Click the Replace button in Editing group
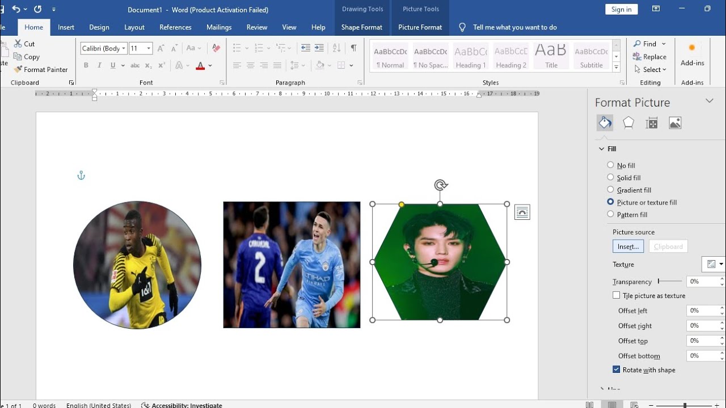The width and height of the screenshot is (726, 408). coord(649,57)
